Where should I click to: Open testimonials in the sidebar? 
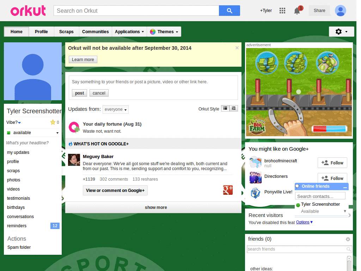pos(18,198)
